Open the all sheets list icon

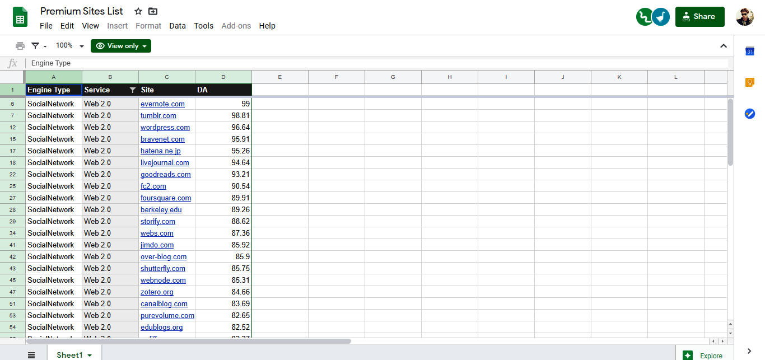click(x=31, y=355)
